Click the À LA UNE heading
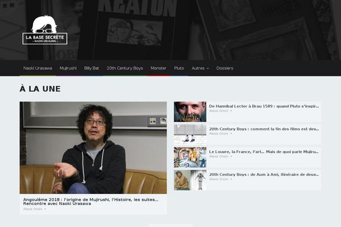 pyautogui.click(x=40, y=89)
